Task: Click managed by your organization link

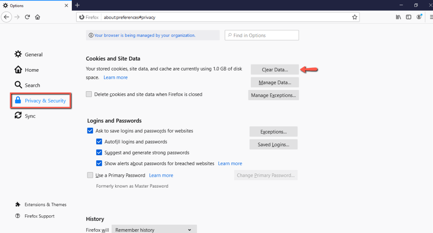Action: click(x=145, y=35)
